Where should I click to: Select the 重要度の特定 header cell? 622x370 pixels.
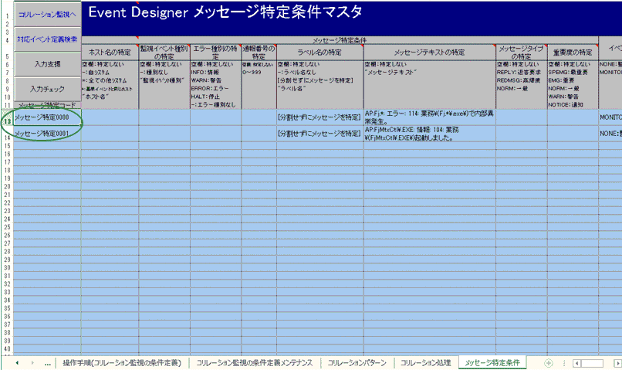click(573, 53)
